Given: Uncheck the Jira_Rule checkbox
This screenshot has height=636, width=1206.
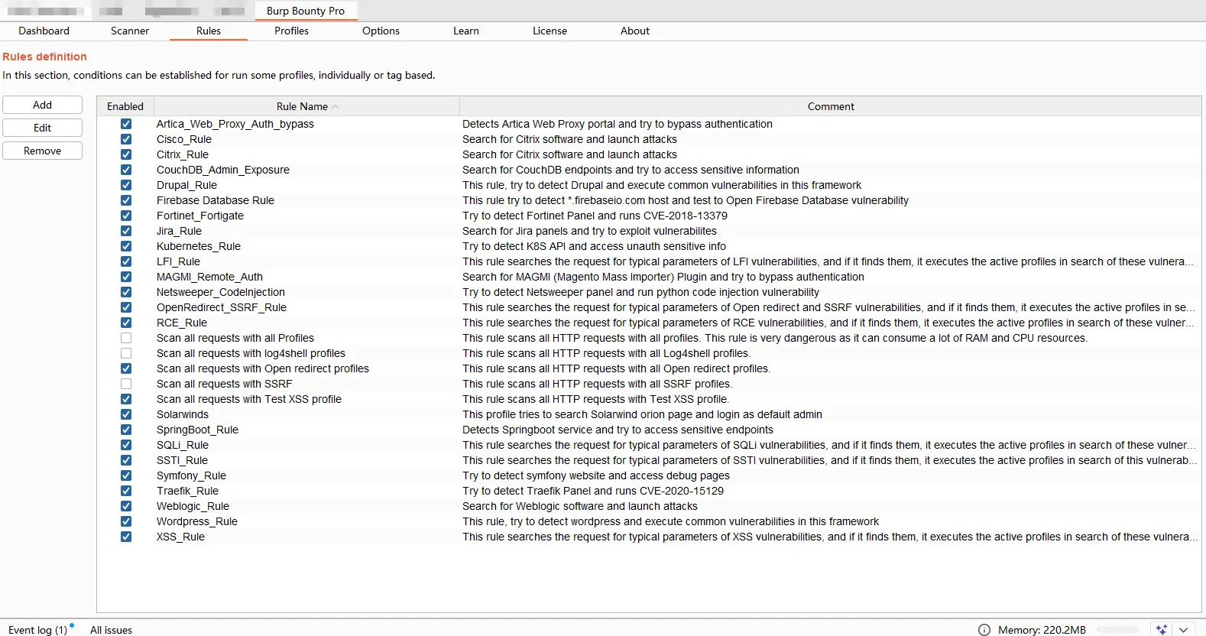Looking at the screenshot, I should click(x=126, y=231).
